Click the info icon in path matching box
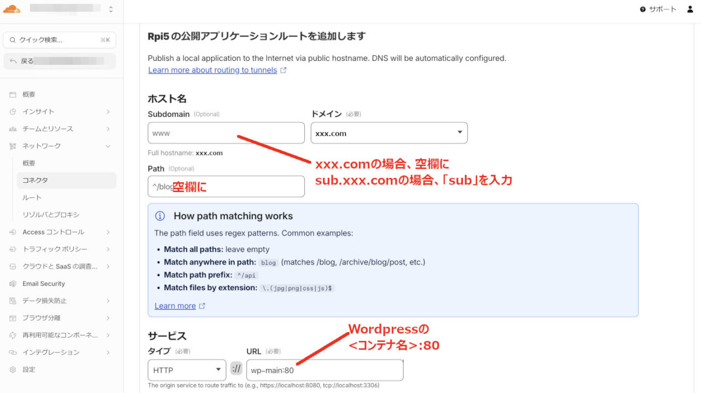Viewport: 702px width, 393px height. (160, 216)
